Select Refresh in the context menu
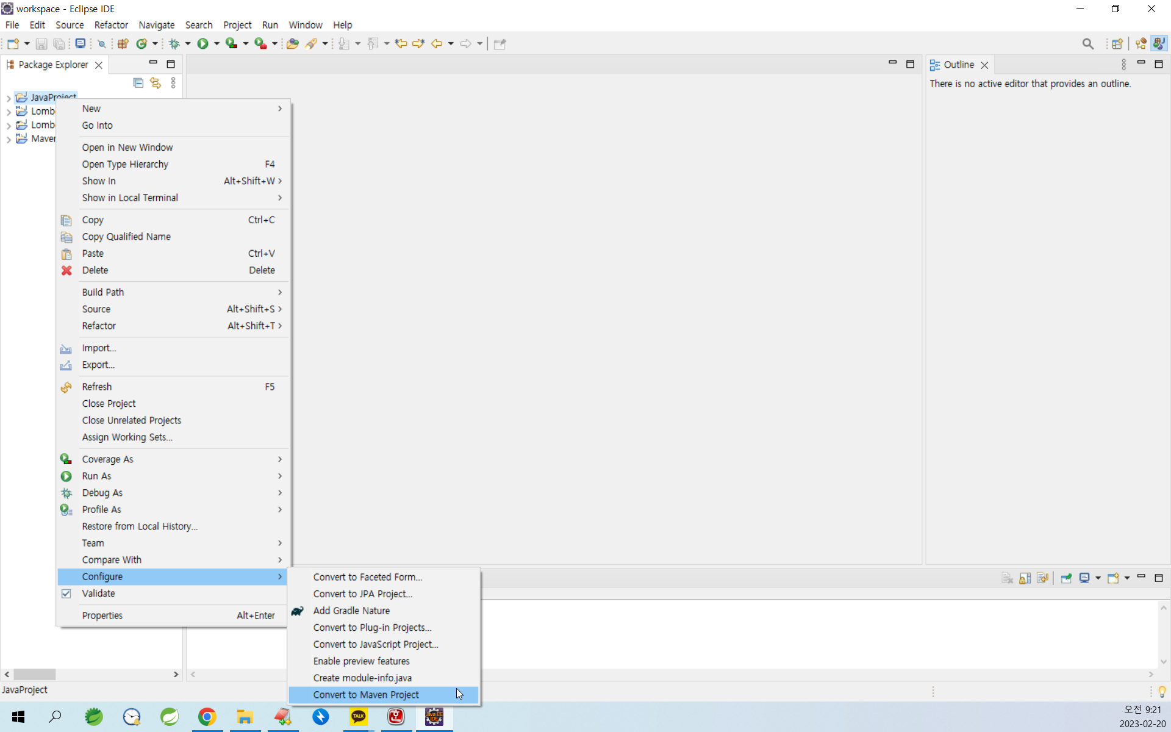1171x732 pixels. (x=173, y=387)
